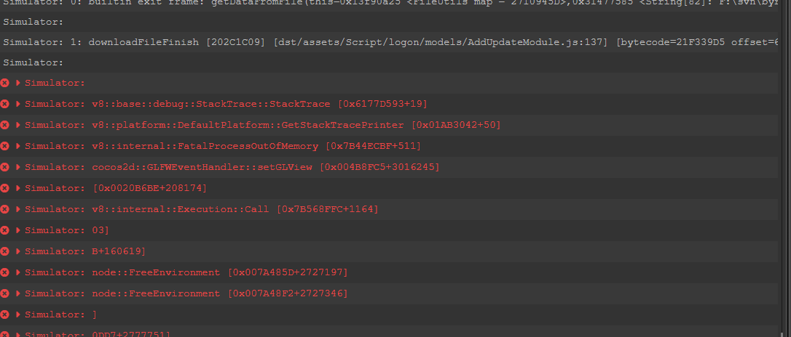Click the error icon beside the 03] entry
This screenshot has height=337, width=791.
tap(5, 231)
